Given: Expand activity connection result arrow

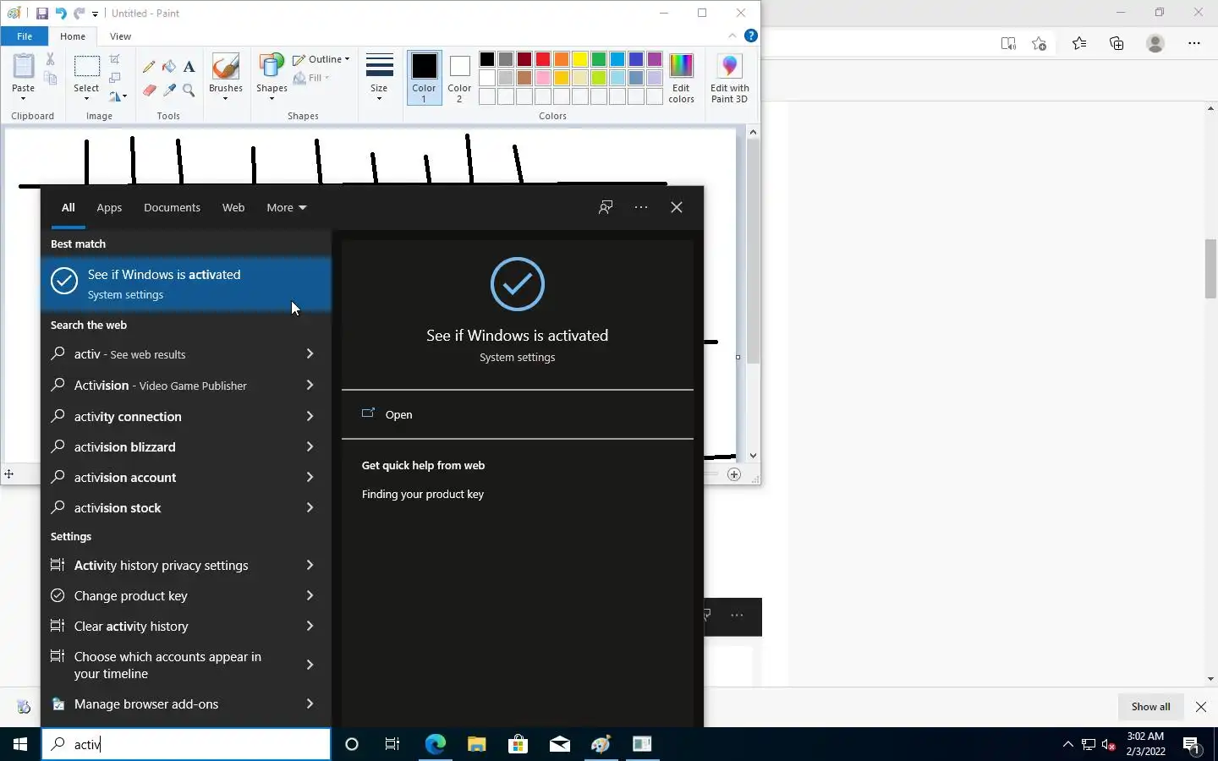Looking at the screenshot, I should tap(310, 416).
